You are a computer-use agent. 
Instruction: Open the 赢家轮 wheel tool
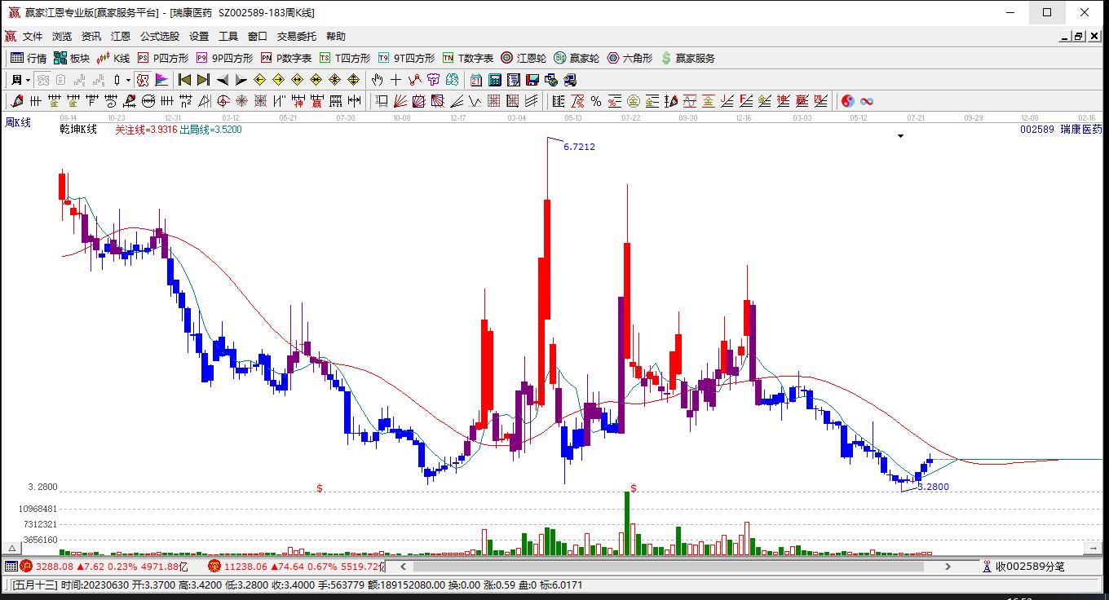click(x=577, y=58)
